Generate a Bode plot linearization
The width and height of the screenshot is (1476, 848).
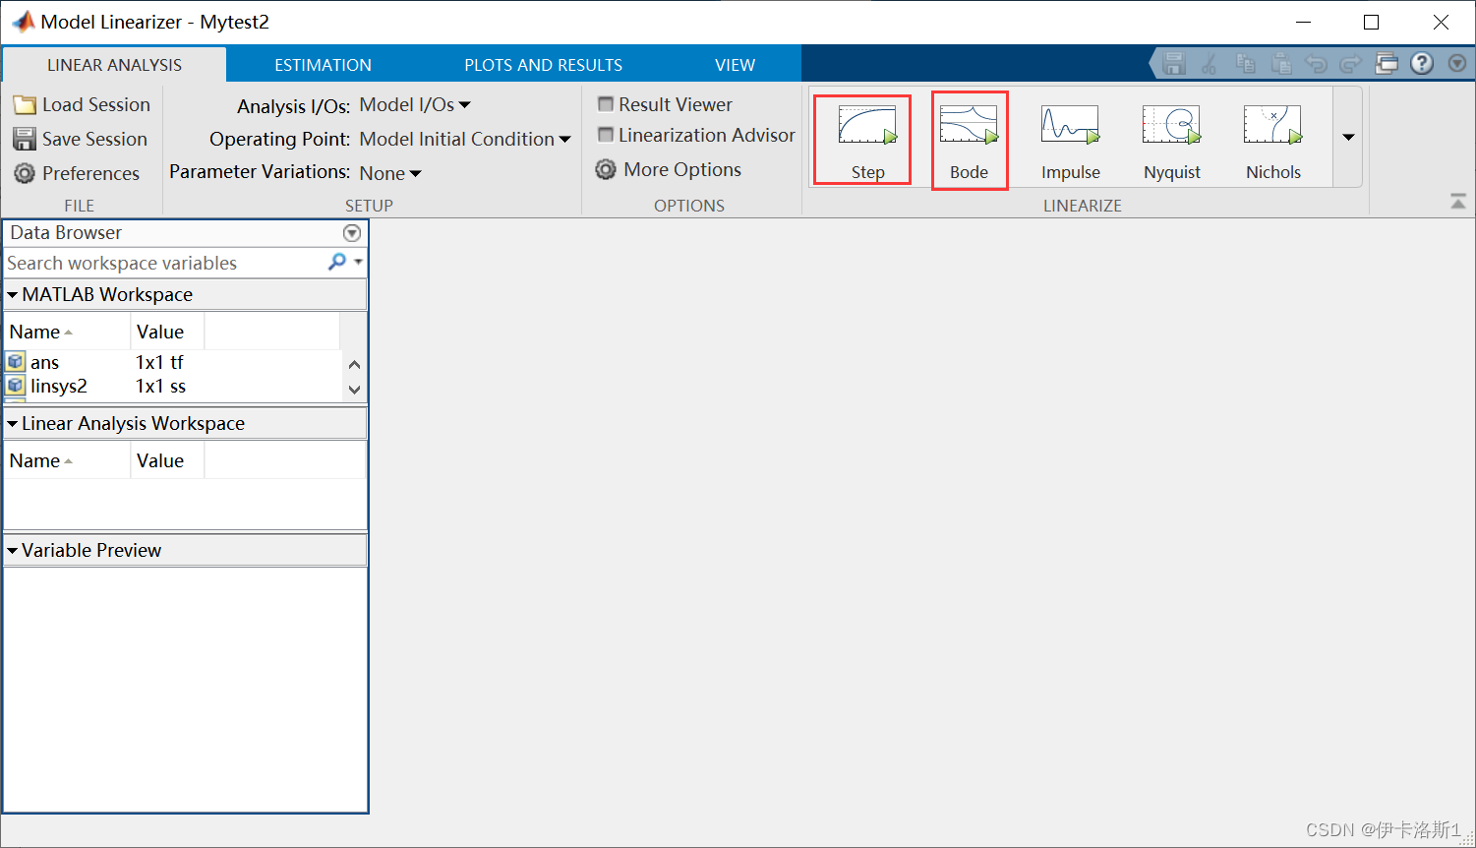[969, 140]
